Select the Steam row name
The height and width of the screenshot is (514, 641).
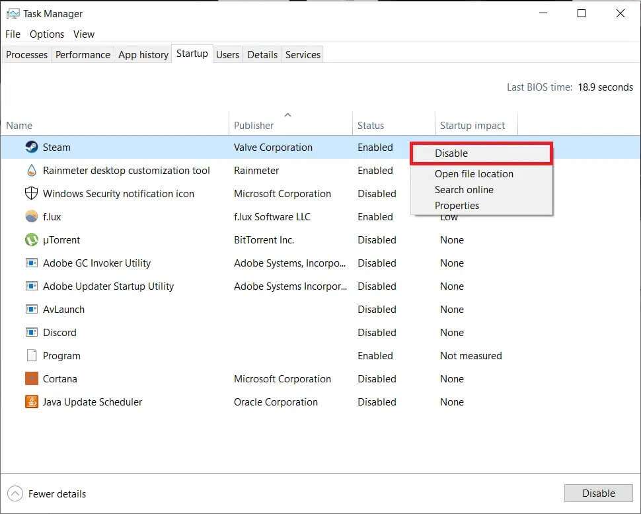pyautogui.click(x=56, y=148)
